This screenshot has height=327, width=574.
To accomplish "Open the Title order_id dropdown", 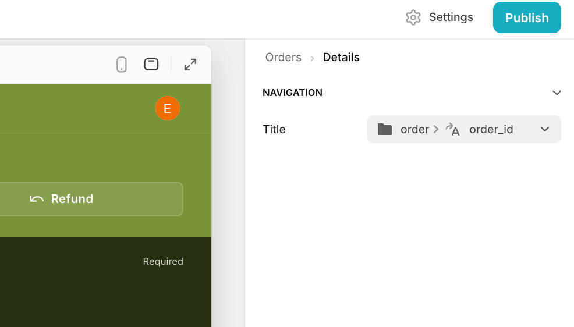I will click(464, 129).
